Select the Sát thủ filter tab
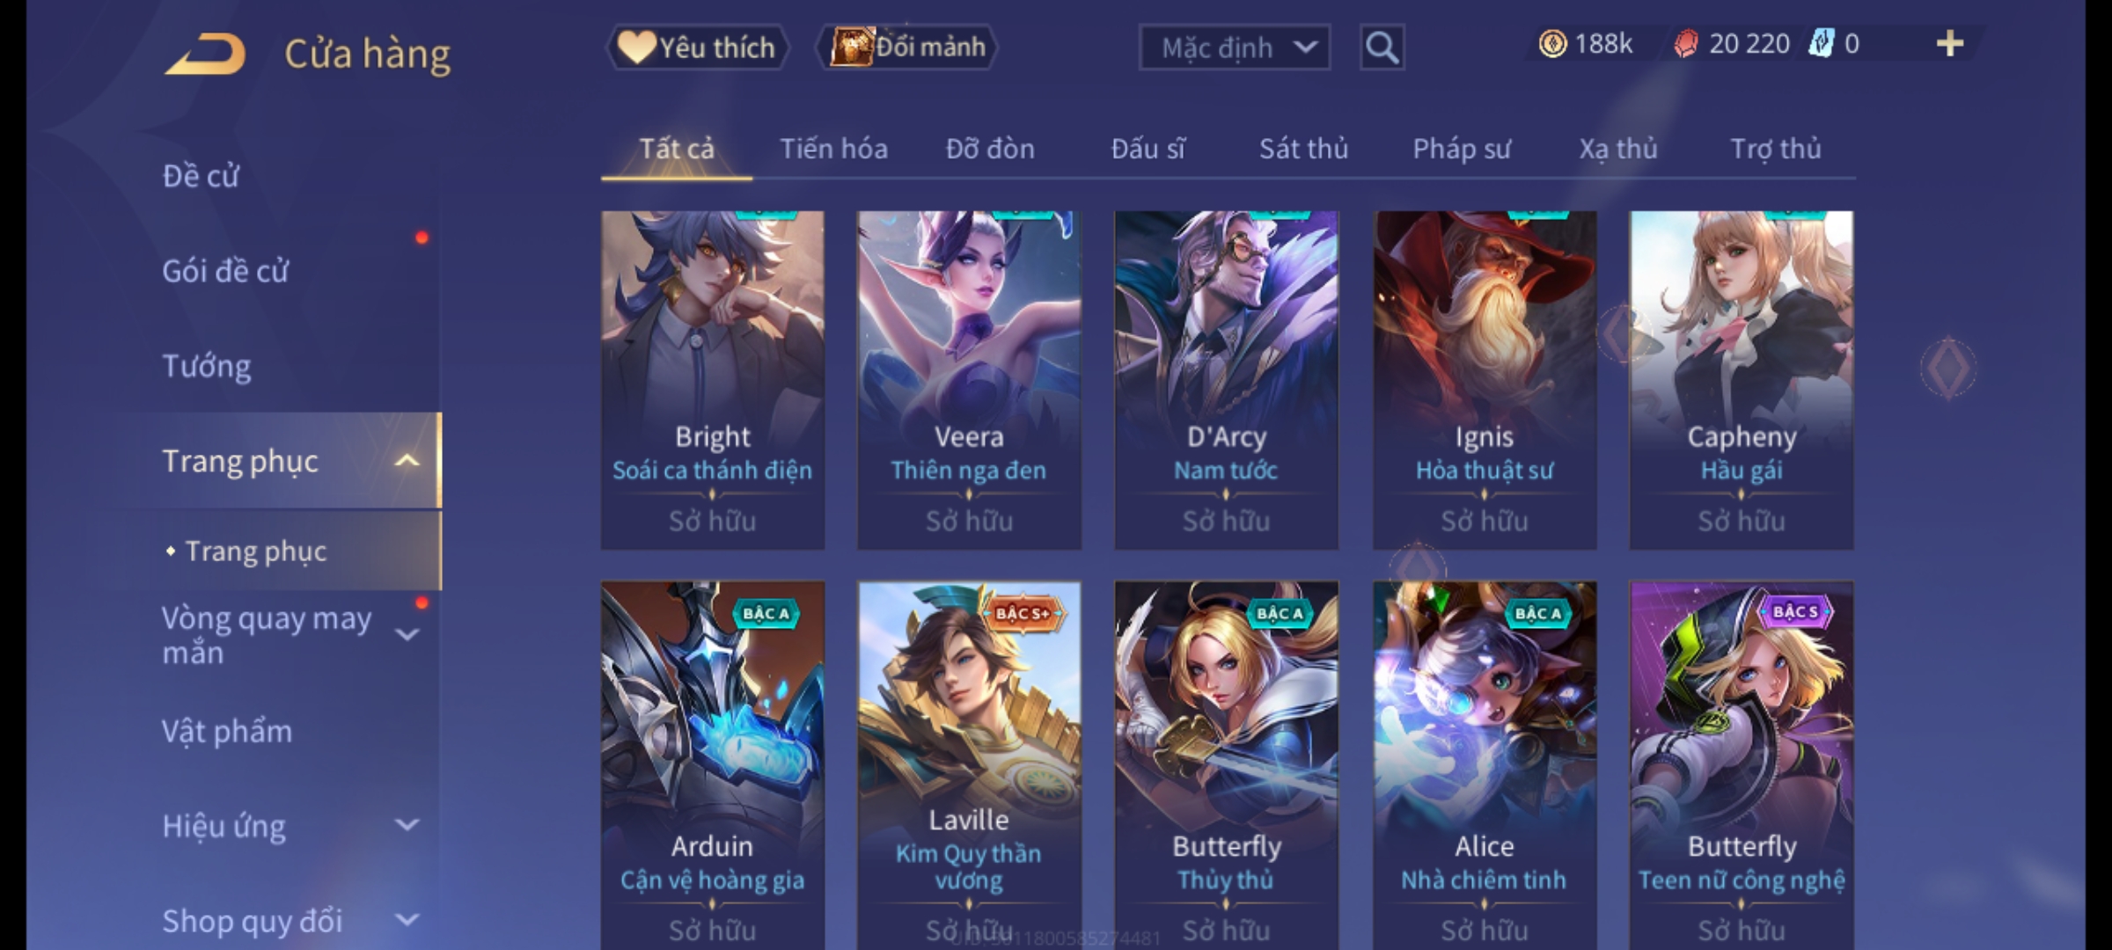Screen dimensions: 2112x950 pyautogui.click(x=1303, y=149)
